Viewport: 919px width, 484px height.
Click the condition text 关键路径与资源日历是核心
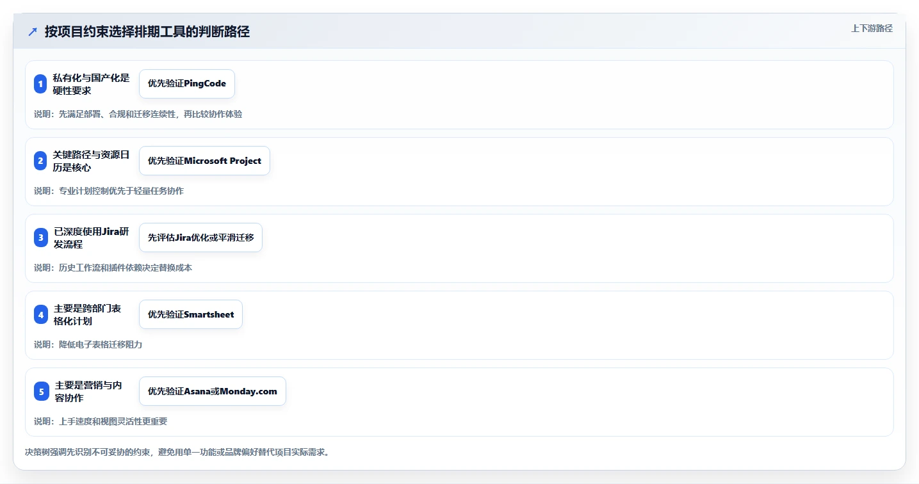(x=91, y=161)
